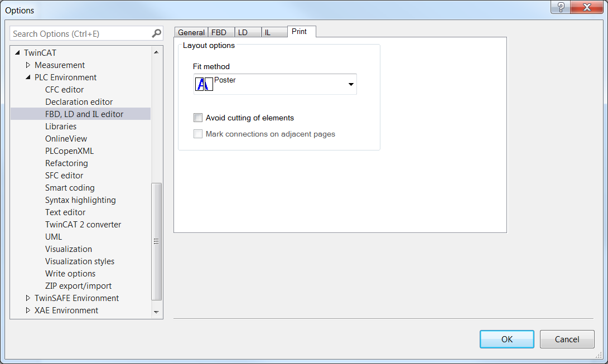608x364 pixels.
Task: Click the TwinSAFE Environment label
Action: point(77,298)
